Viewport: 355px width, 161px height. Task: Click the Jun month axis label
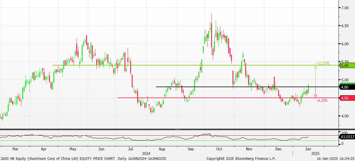(101, 149)
